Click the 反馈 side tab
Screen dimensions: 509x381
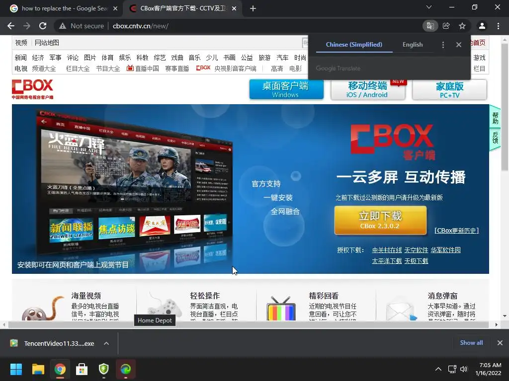495,138
